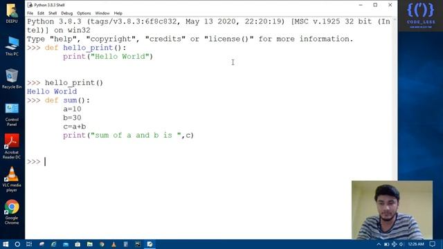Show hidden system tray icons
Viewport: 443px width, 249px height.
pos(379,244)
